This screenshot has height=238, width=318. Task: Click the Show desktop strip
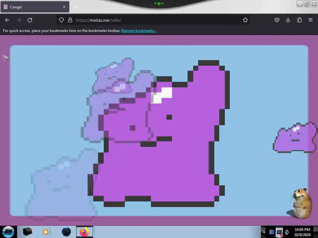coord(316,232)
